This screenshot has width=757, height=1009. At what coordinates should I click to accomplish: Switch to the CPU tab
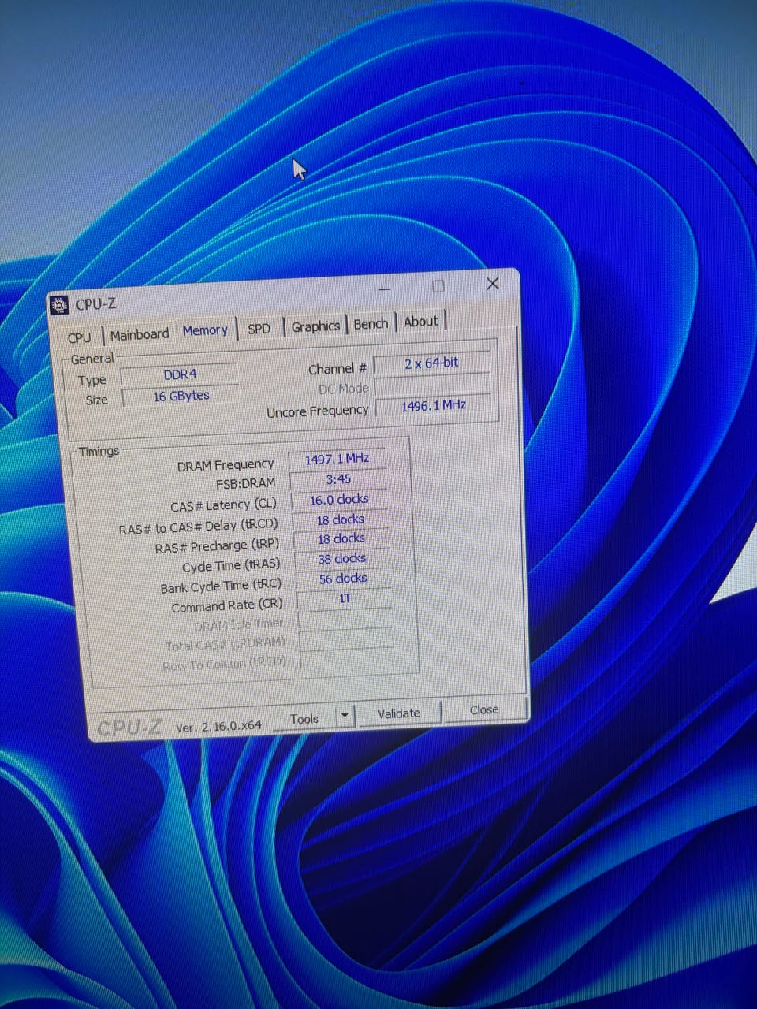pyautogui.click(x=79, y=337)
